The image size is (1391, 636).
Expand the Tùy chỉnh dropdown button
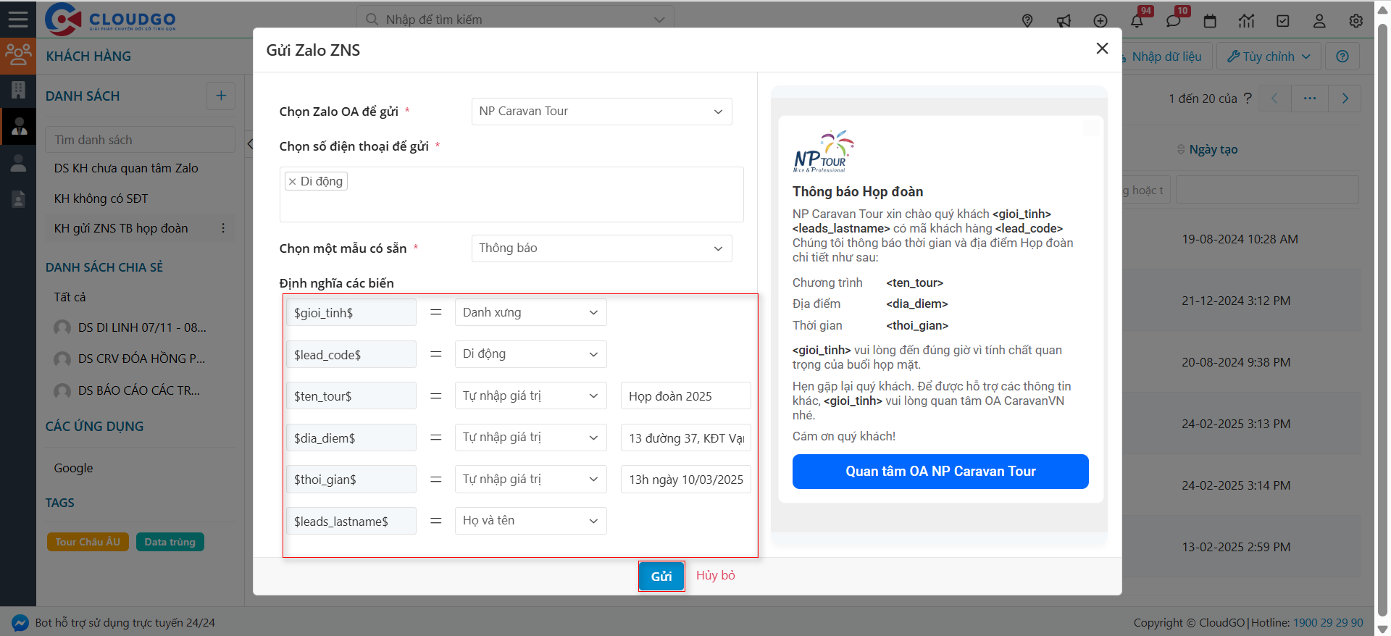click(x=1269, y=57)
